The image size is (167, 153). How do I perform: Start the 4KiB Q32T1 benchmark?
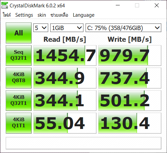coord(19,101)
